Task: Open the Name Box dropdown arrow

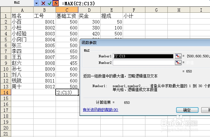Action: point(37,3)
